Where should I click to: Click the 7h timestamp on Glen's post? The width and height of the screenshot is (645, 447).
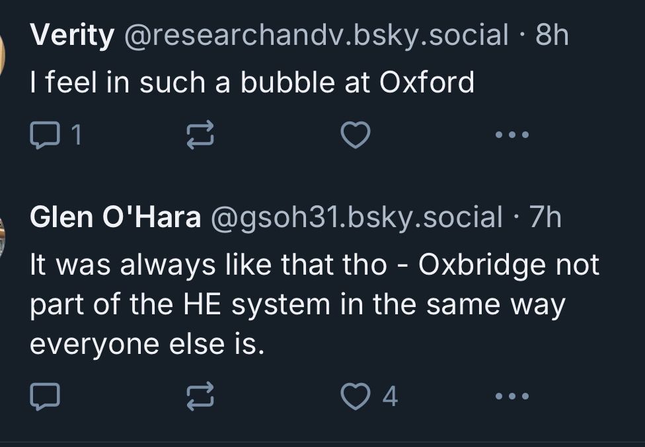point(546,217)
